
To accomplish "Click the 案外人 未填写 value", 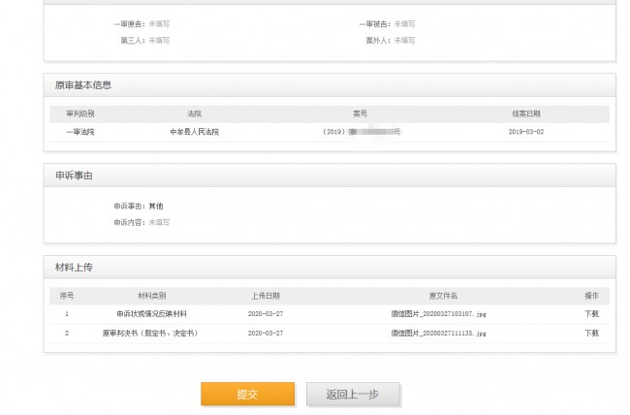I will (x=404, y=40).
